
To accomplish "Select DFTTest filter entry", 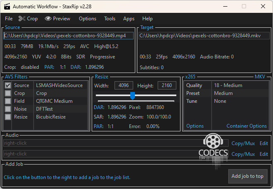I will point(44,109).
